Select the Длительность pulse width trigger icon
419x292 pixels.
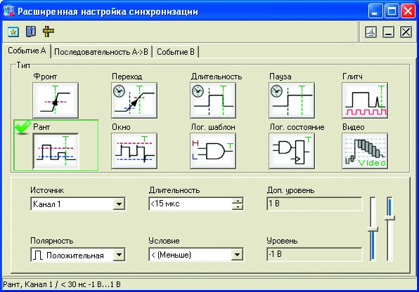(x=213, y=100)
